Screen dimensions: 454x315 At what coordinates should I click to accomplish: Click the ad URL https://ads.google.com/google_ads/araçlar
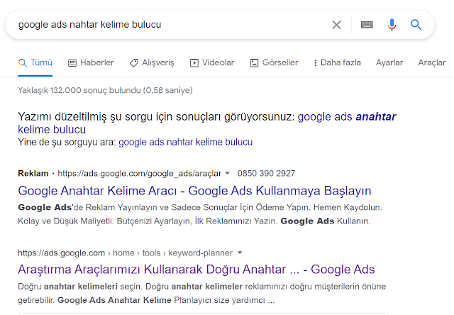coord(139,173)
